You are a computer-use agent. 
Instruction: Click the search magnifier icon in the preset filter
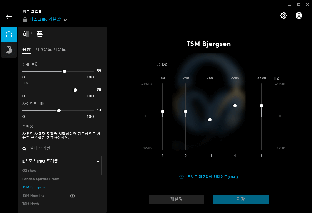[x=24, y=149]
